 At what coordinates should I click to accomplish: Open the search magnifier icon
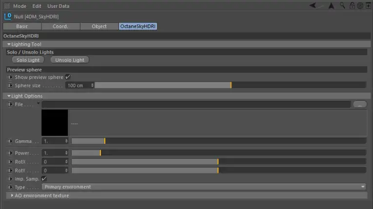tap(342, 5)
